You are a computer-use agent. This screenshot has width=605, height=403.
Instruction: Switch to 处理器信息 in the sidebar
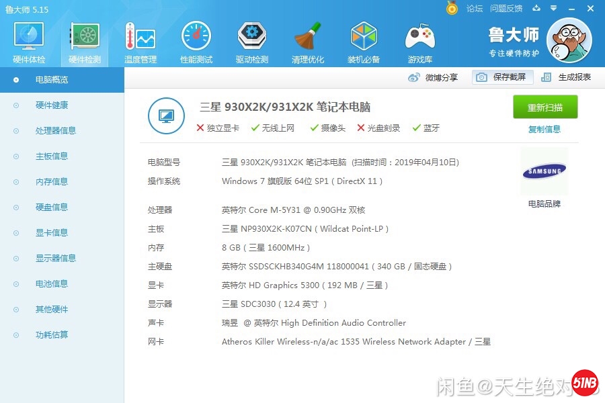click(55, 131)
